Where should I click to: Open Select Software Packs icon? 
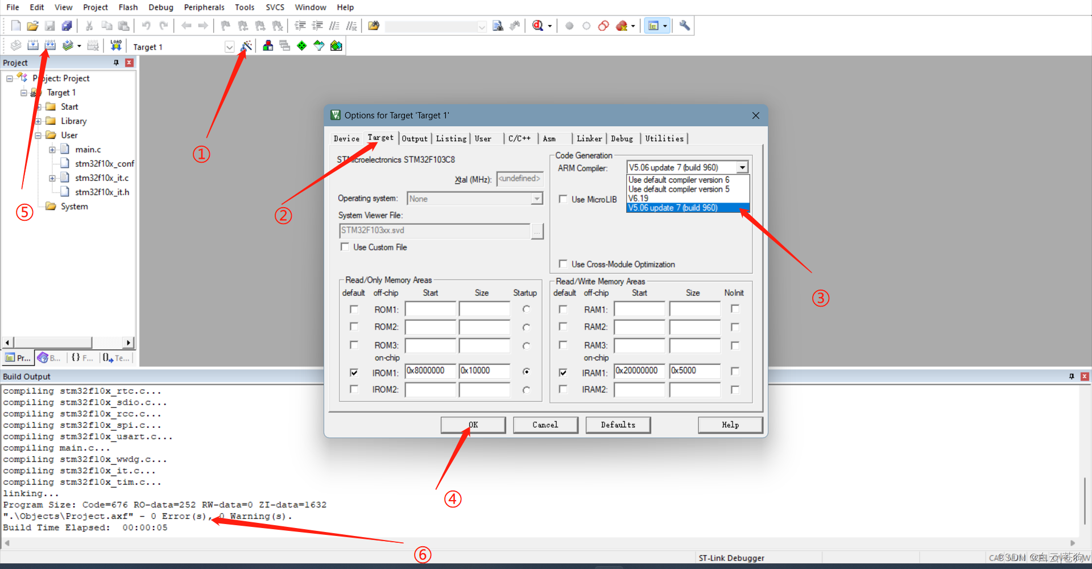click(x=319, y=46)
